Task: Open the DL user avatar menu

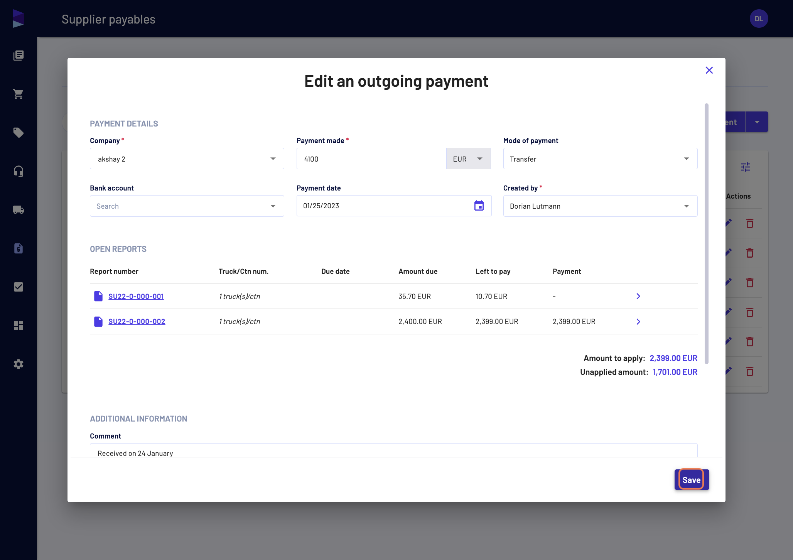Action: (759, 19)
